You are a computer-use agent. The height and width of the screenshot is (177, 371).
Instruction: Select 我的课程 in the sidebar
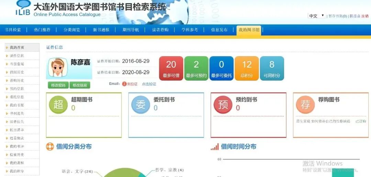pyautogui.click(x=22, y=163)
